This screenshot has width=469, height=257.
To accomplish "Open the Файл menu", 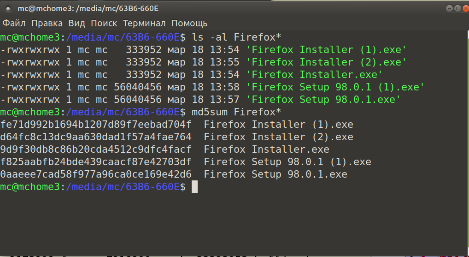I will 14,23.
